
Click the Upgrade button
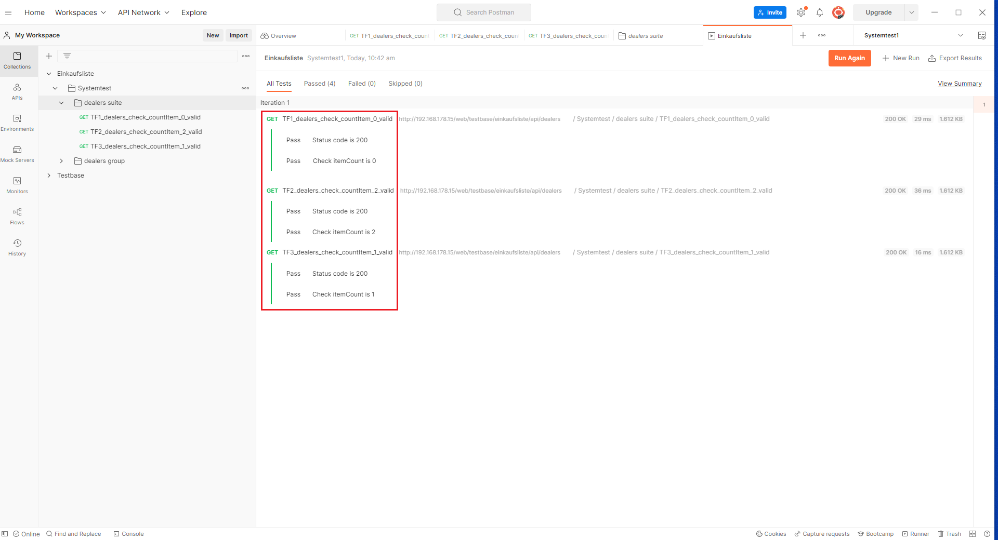pos(878,12)
